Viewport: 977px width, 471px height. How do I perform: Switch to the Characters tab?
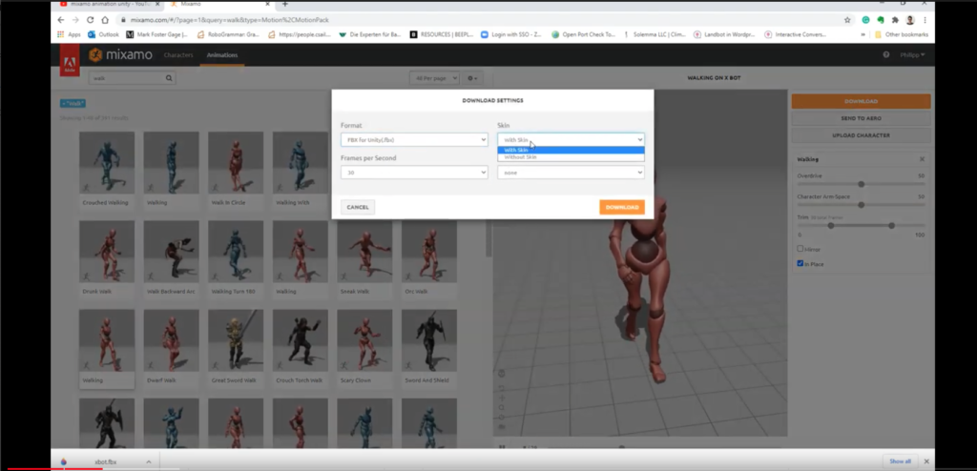click(x=178, y=55)
